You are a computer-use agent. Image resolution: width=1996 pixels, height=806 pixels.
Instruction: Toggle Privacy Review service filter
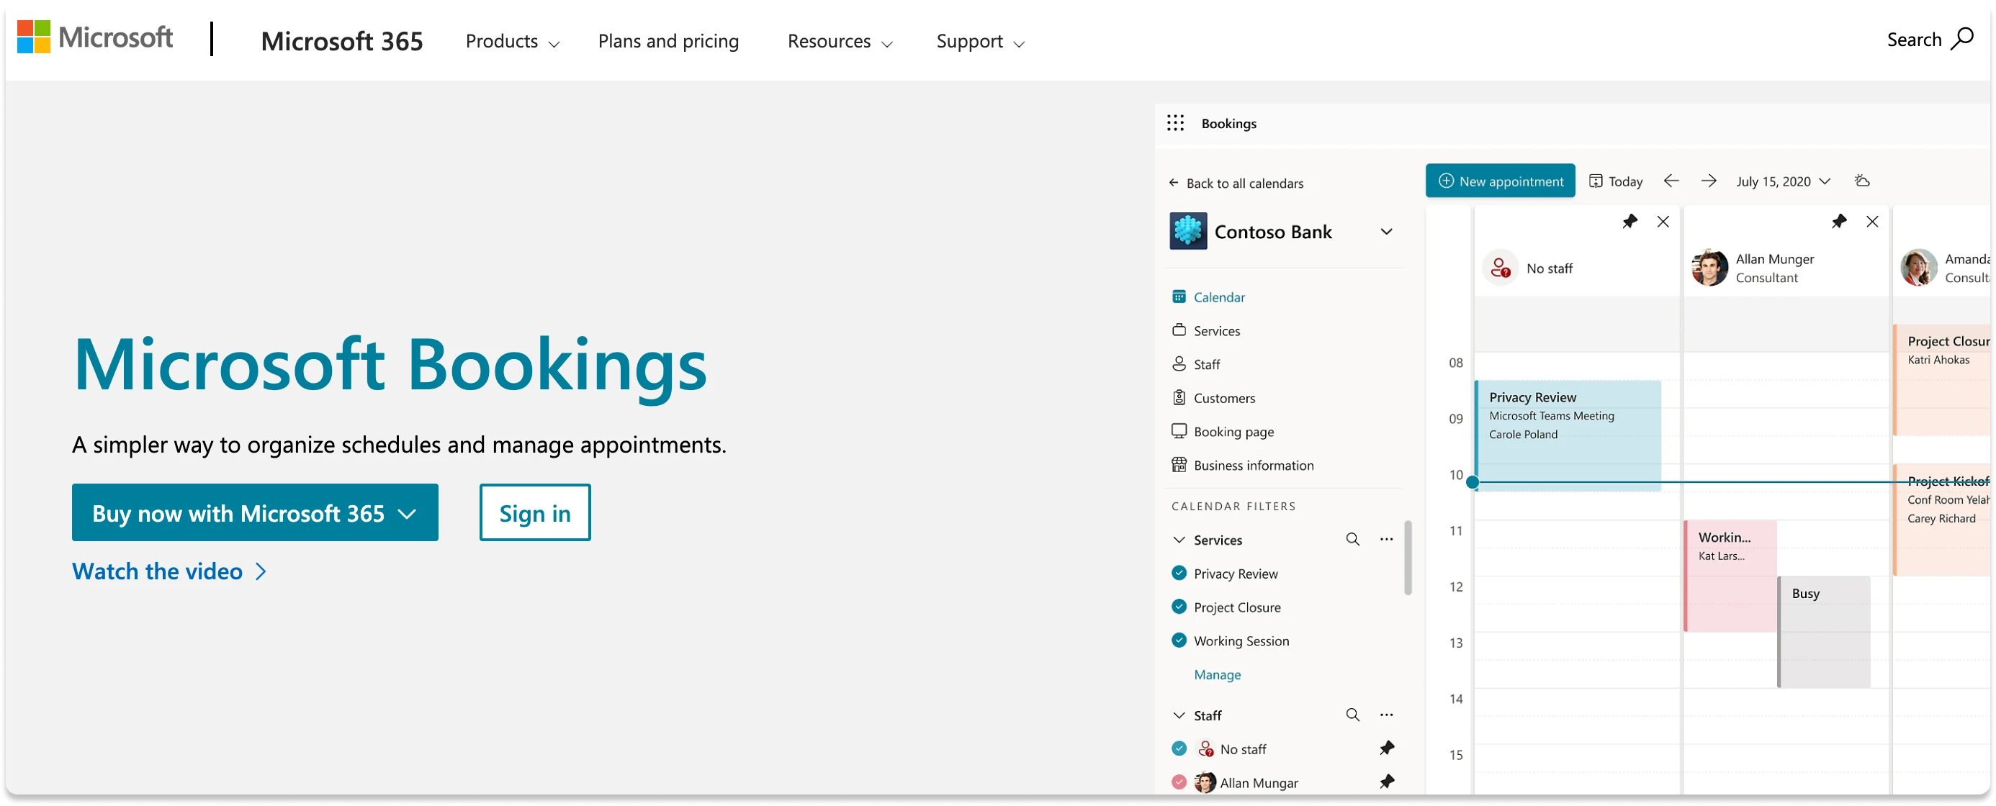click(x=1179, y=573)
